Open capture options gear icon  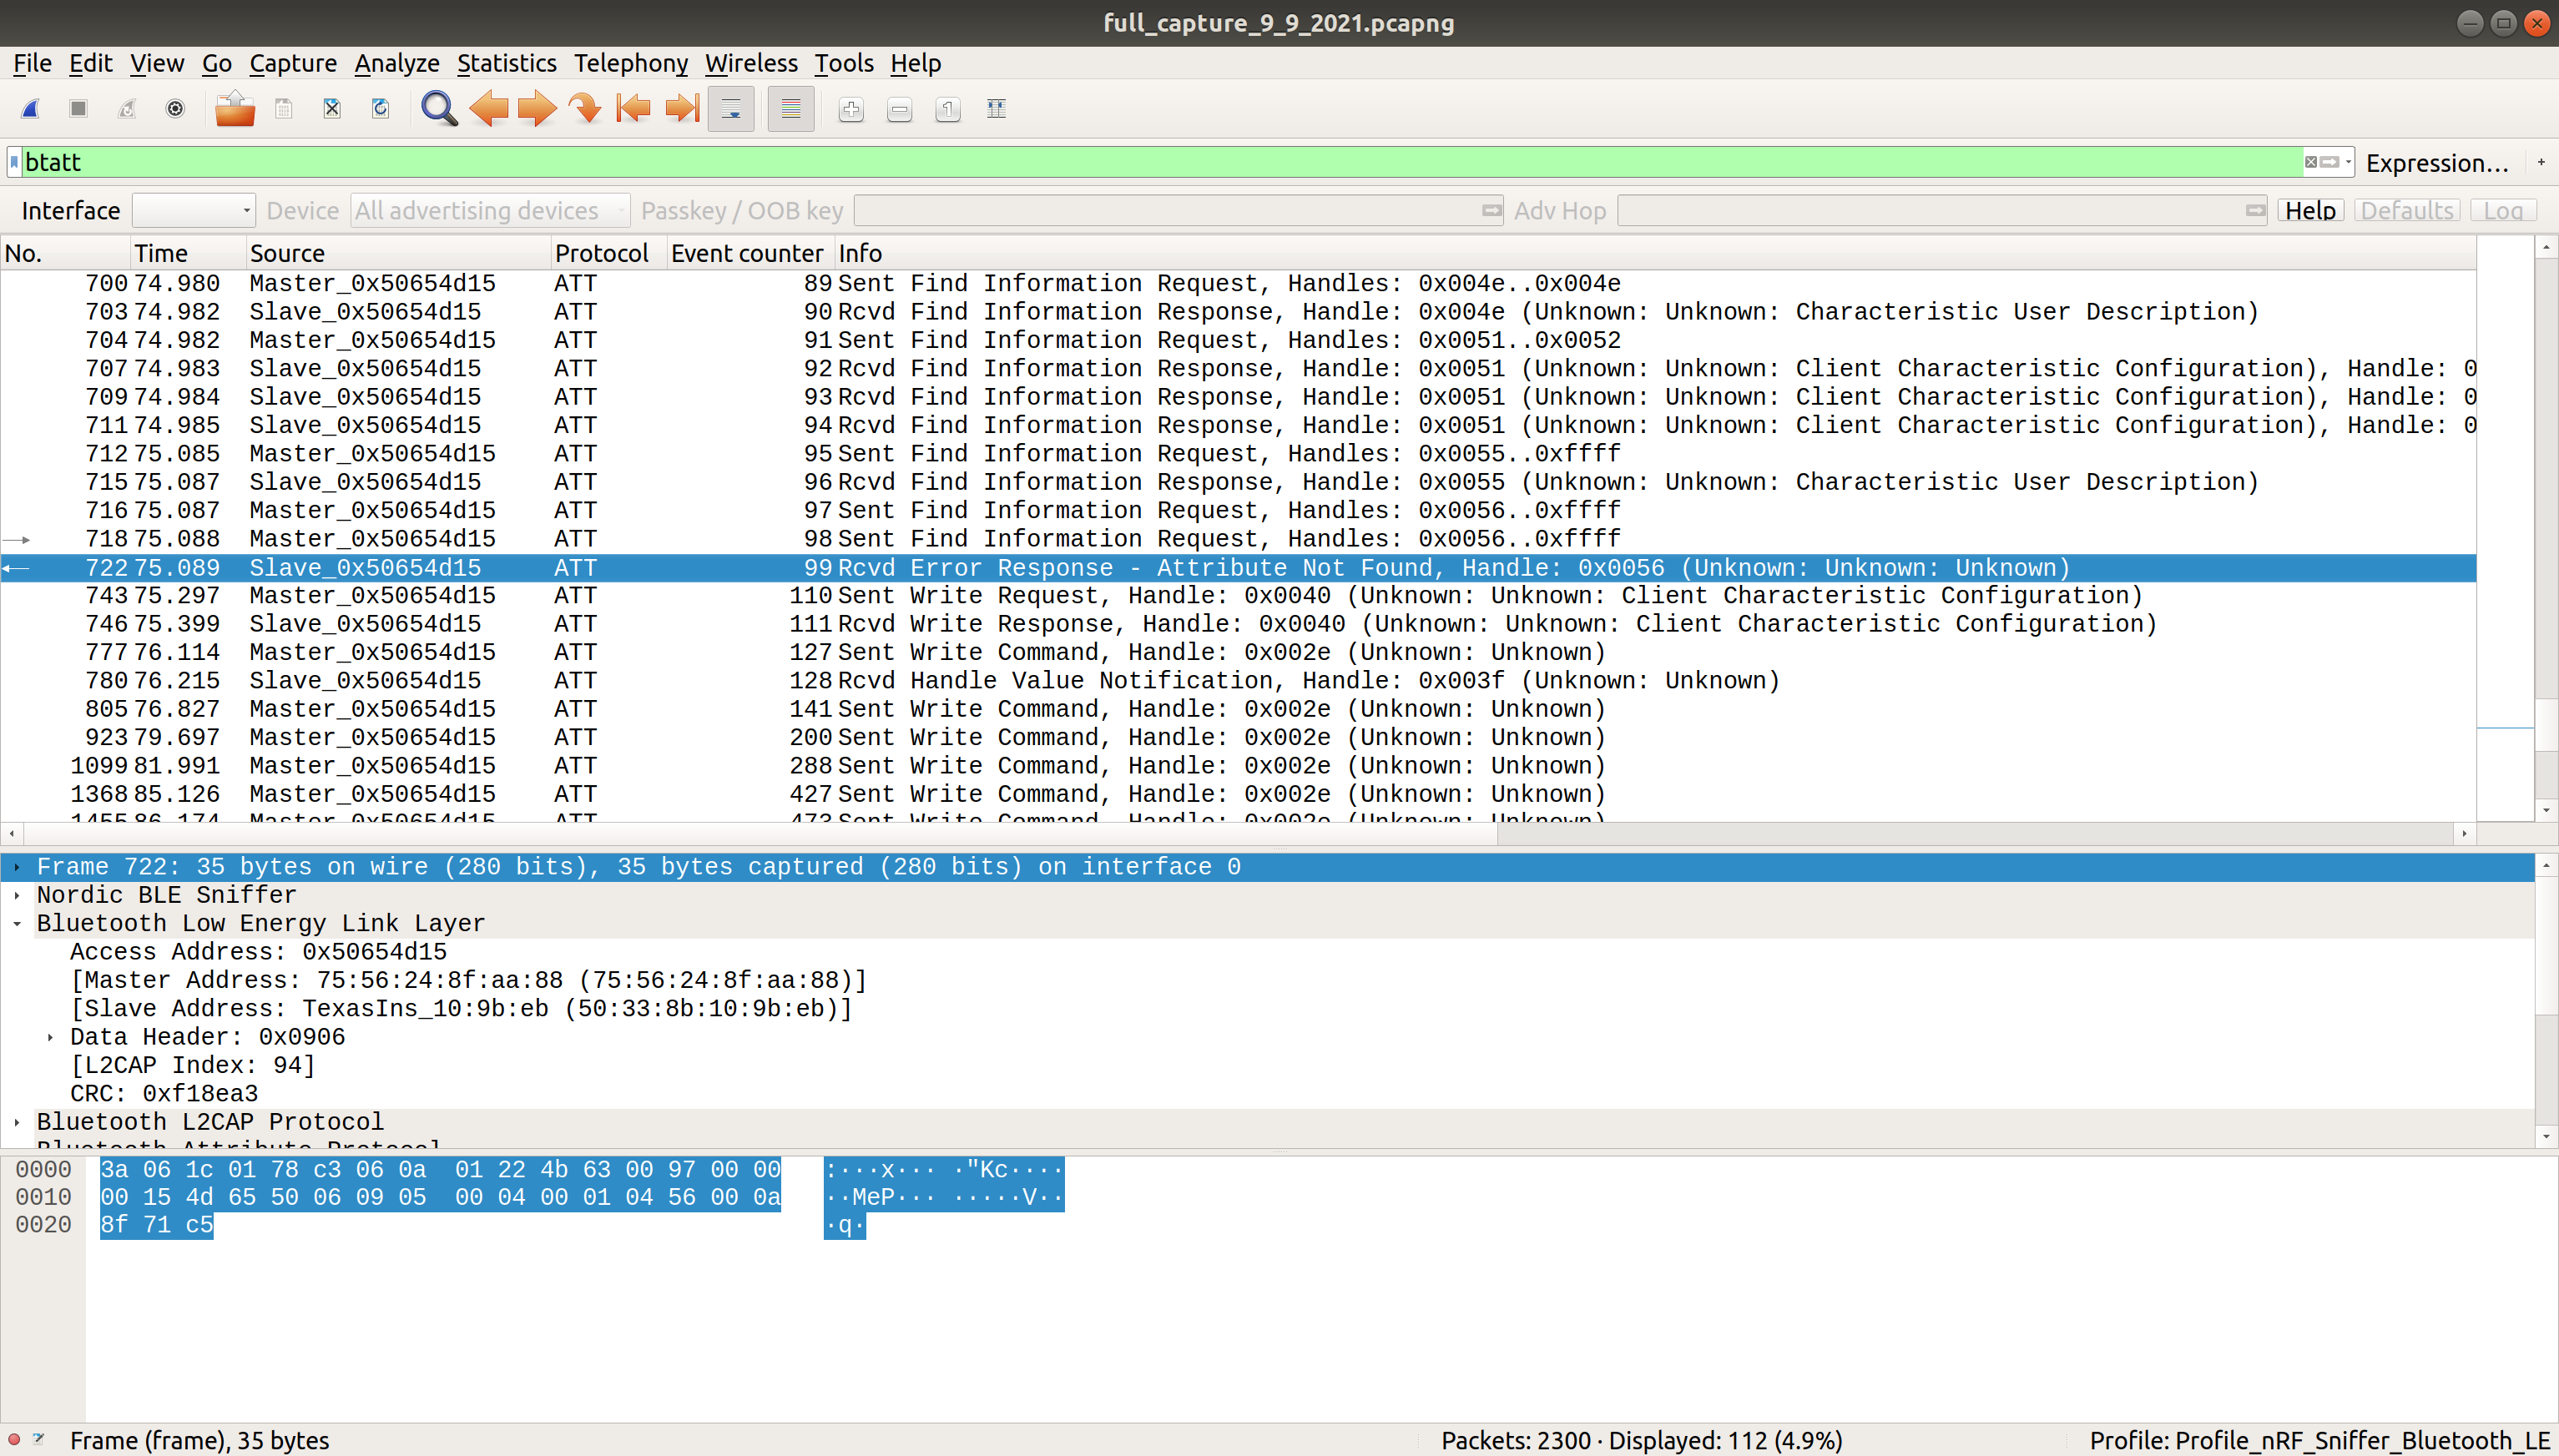[x=175, y=109]
